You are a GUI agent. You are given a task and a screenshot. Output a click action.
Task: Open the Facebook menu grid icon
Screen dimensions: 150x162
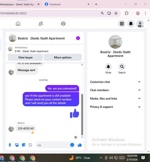click(122, 24)
